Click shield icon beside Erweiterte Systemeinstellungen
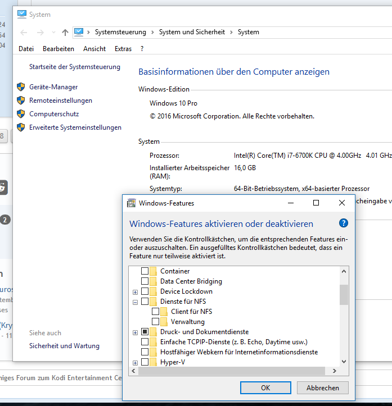 click(x=21, y=127)
